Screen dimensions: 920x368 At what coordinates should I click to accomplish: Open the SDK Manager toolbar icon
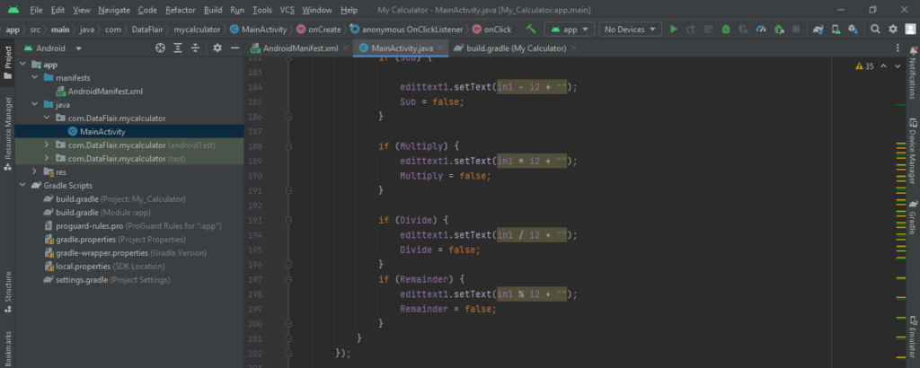[854, 29]
